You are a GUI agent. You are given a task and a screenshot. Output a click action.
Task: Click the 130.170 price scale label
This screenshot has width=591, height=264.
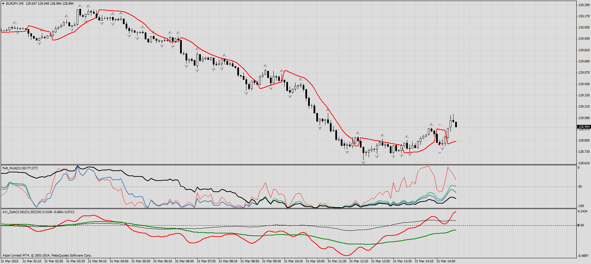tap(584, 16)
